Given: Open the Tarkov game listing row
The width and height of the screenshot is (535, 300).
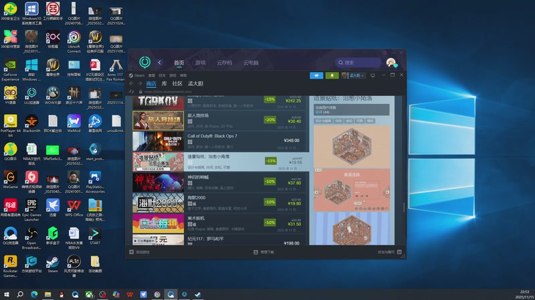Looking at the screenshot, I should coord(219,103).
